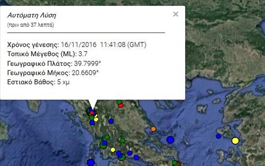Click the text 'Αυτόματη Λύση'
This screenshot has height=166, width=265.
pos(32,15)
